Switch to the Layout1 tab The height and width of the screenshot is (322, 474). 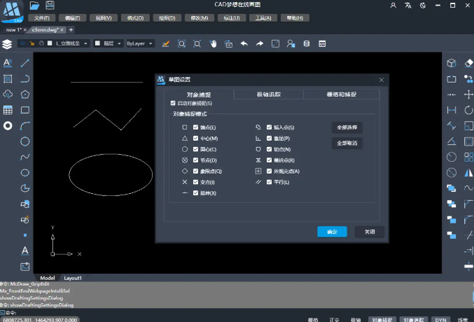(x=73, y=278)
